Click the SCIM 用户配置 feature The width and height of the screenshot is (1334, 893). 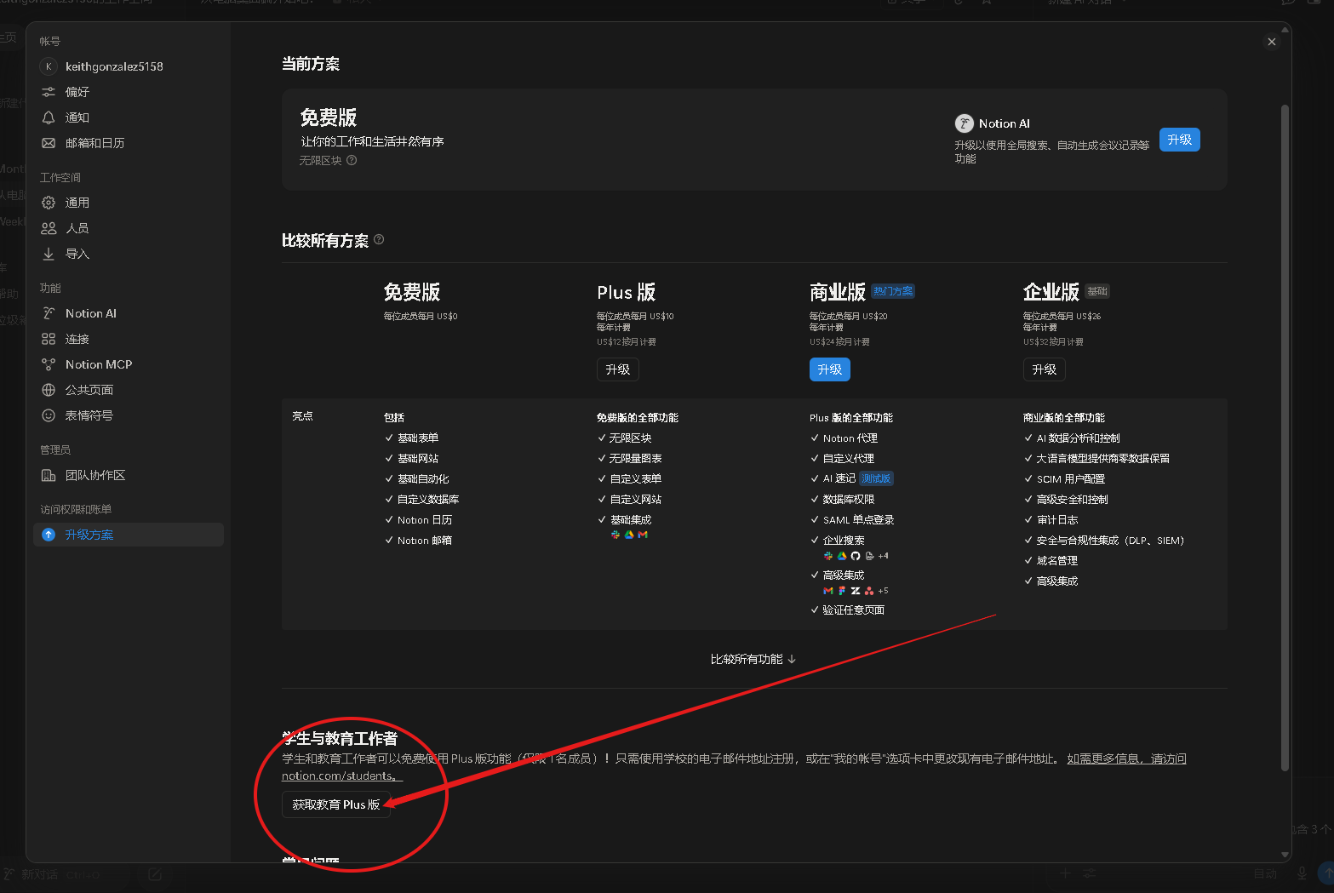tap(1071, 478)
